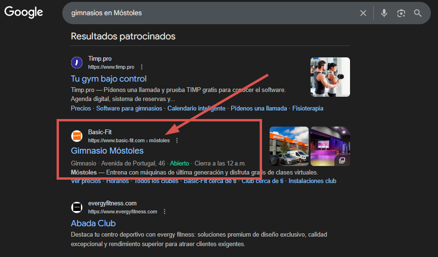The image size is (438, 257).
Task: Submit search with the magnifying glass icon
Action: pos(418,13)
